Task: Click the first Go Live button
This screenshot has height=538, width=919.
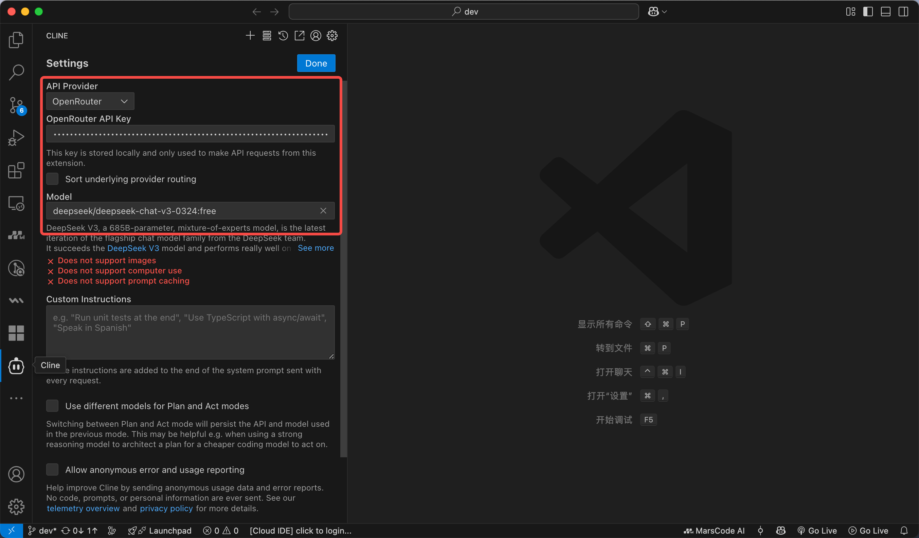Action: click(817, 531)
